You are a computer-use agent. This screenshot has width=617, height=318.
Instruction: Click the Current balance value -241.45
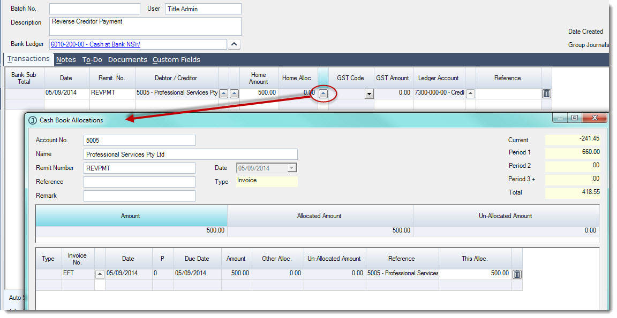click(573, 139)
